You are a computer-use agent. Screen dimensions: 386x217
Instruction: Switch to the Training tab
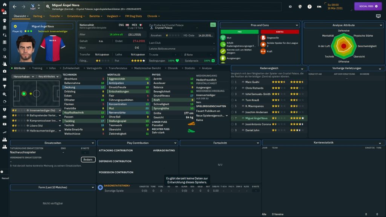point(37,68)
